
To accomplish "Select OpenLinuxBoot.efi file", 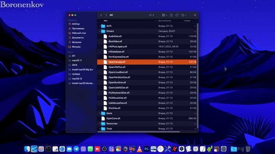I will (x=147, y=72).
